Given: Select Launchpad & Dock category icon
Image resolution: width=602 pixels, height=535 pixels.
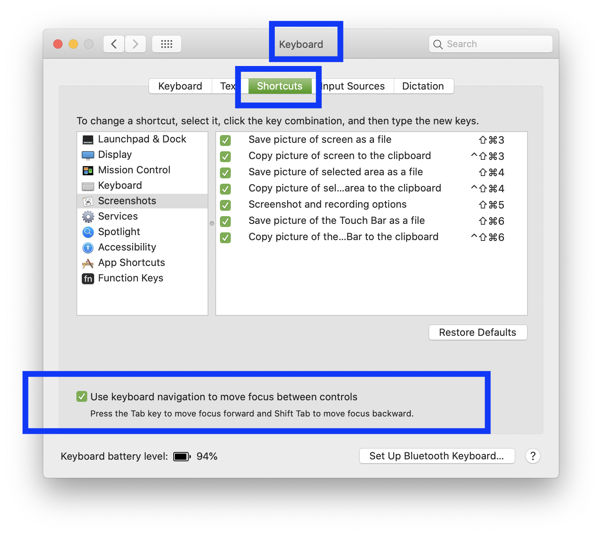Looking at the screenshot, I should tap(88, 139).
